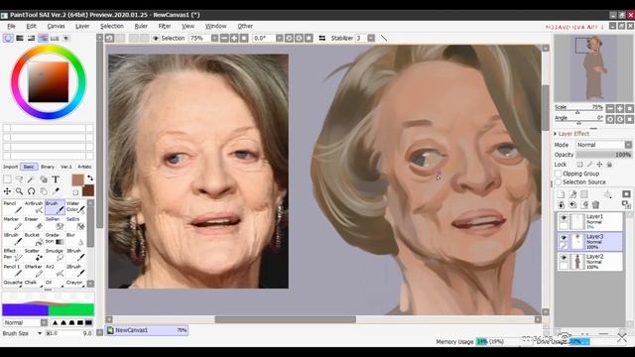Select the Pencil brush tool
635x357 pixels.
click(13, 207)
